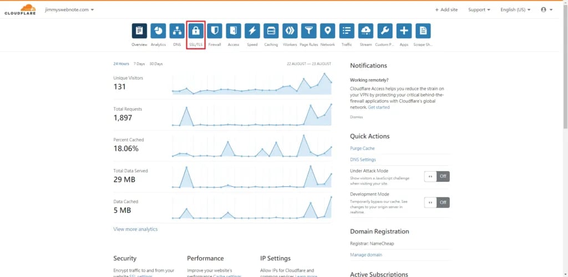
Task: Open the Custom Pages wrench icon
Action: (385, 31)
